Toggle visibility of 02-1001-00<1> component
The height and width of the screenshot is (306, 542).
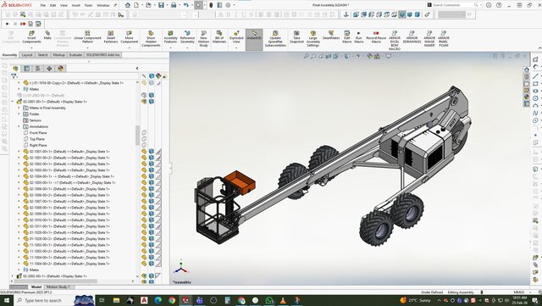click(144, 152)
